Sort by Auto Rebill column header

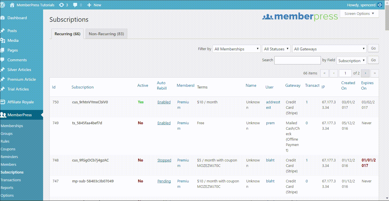coord(162,85)
